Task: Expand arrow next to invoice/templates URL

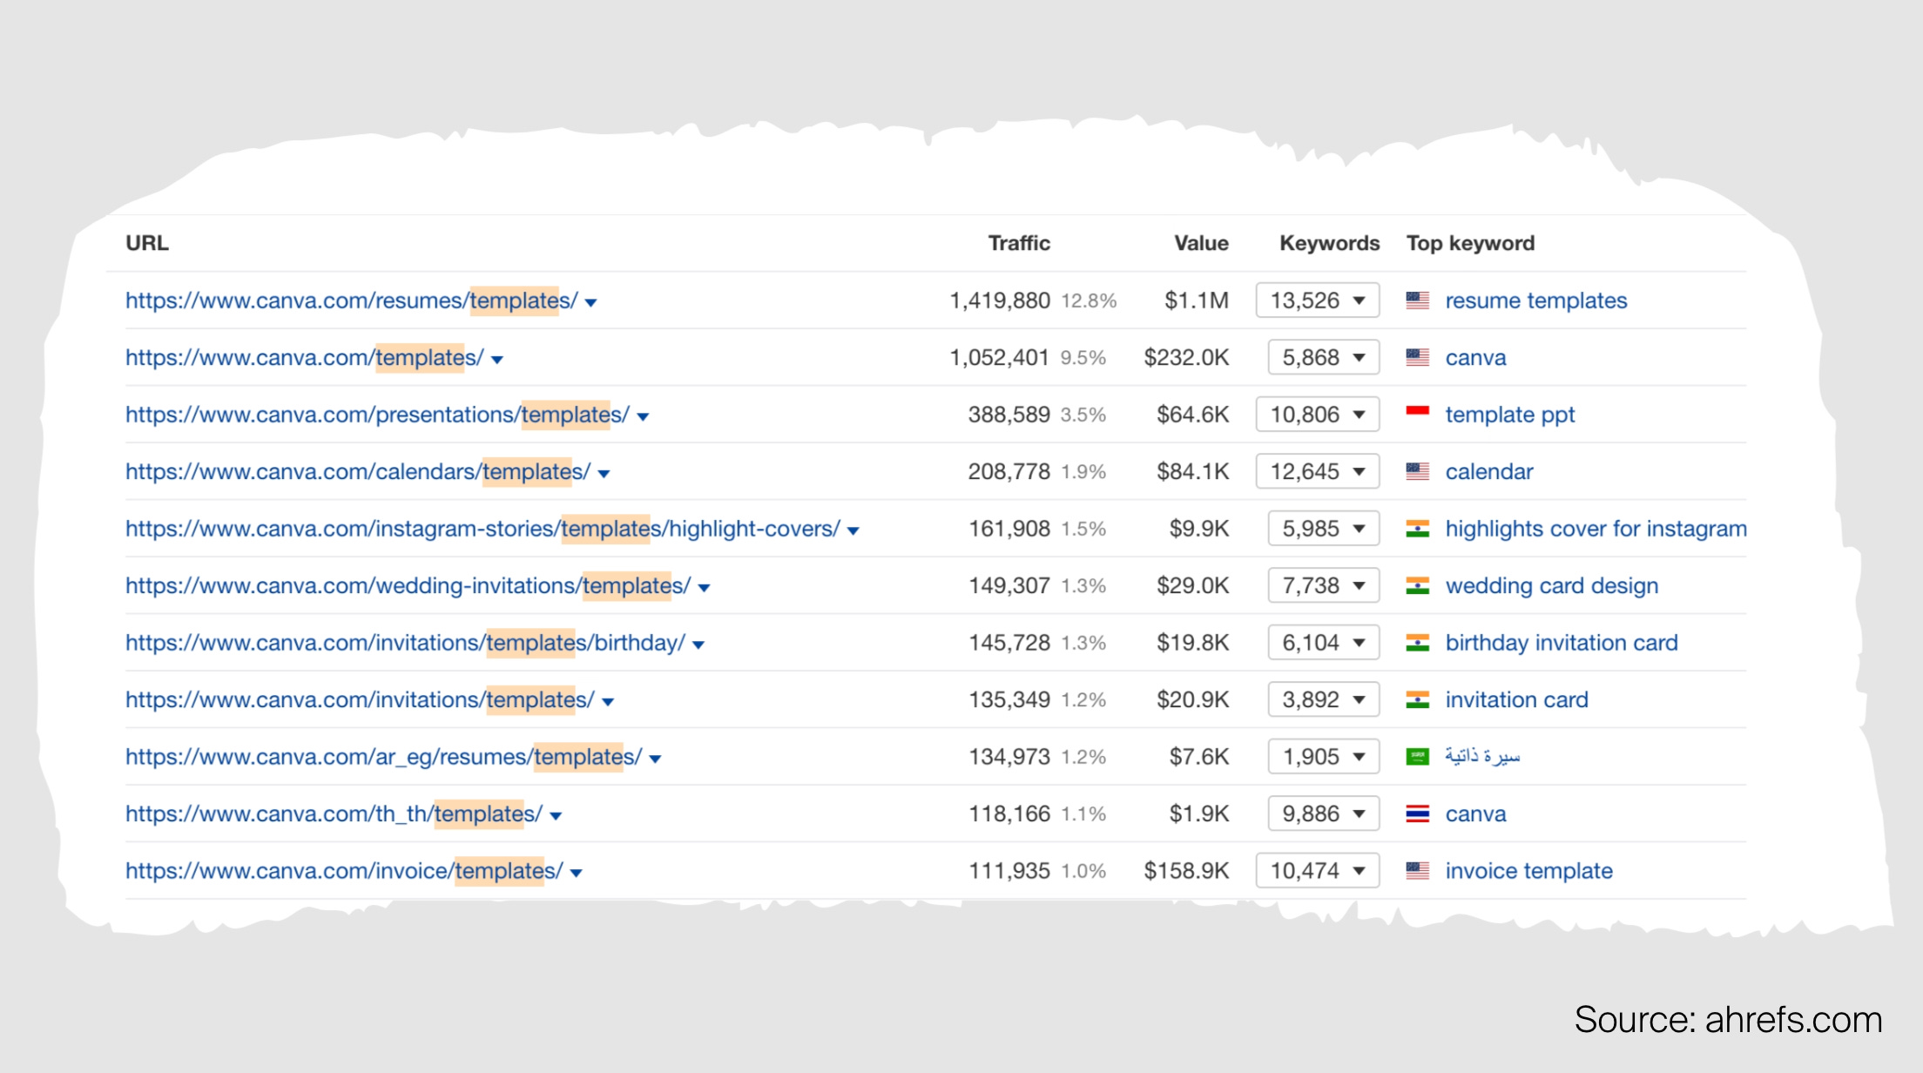Action: (576, 874)
